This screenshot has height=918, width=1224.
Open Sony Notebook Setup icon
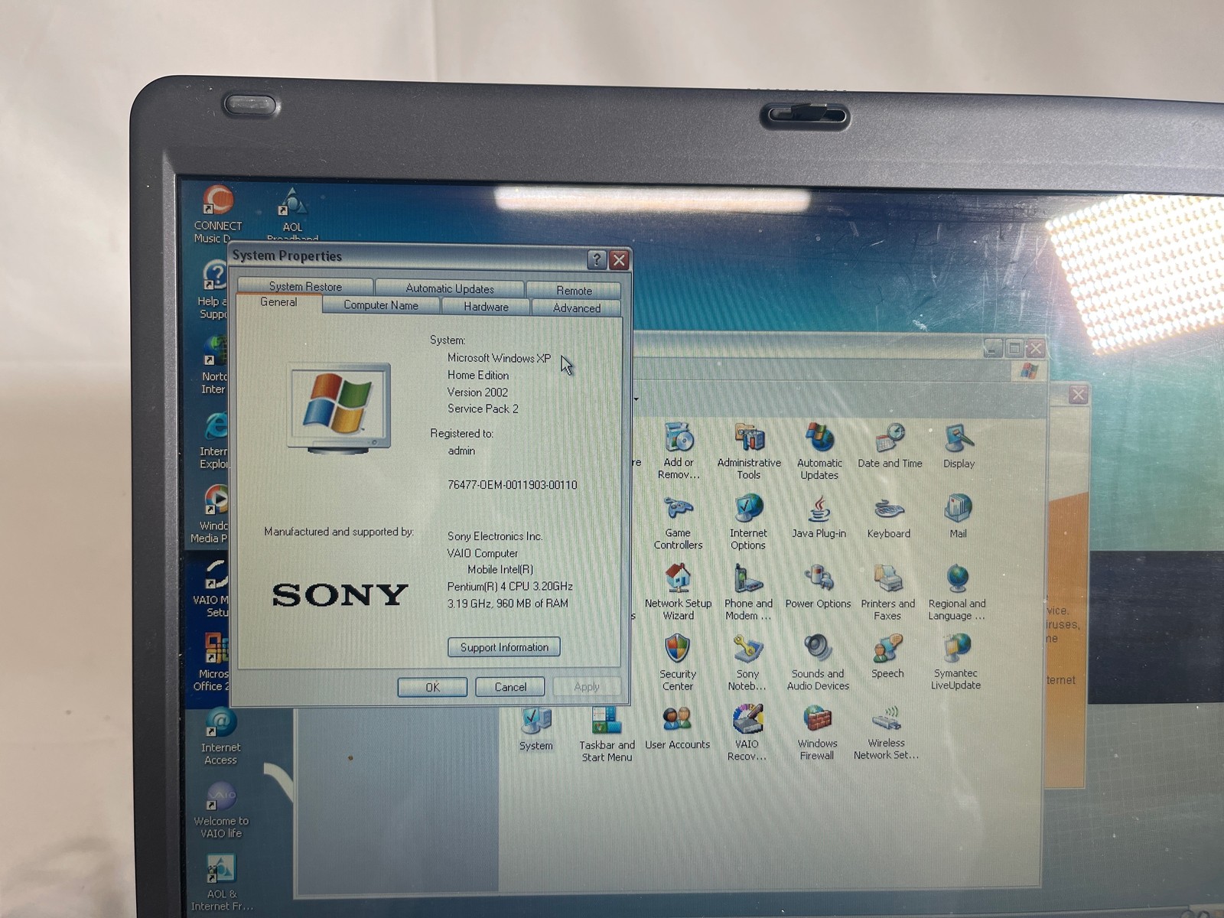(x=747, y=662)
